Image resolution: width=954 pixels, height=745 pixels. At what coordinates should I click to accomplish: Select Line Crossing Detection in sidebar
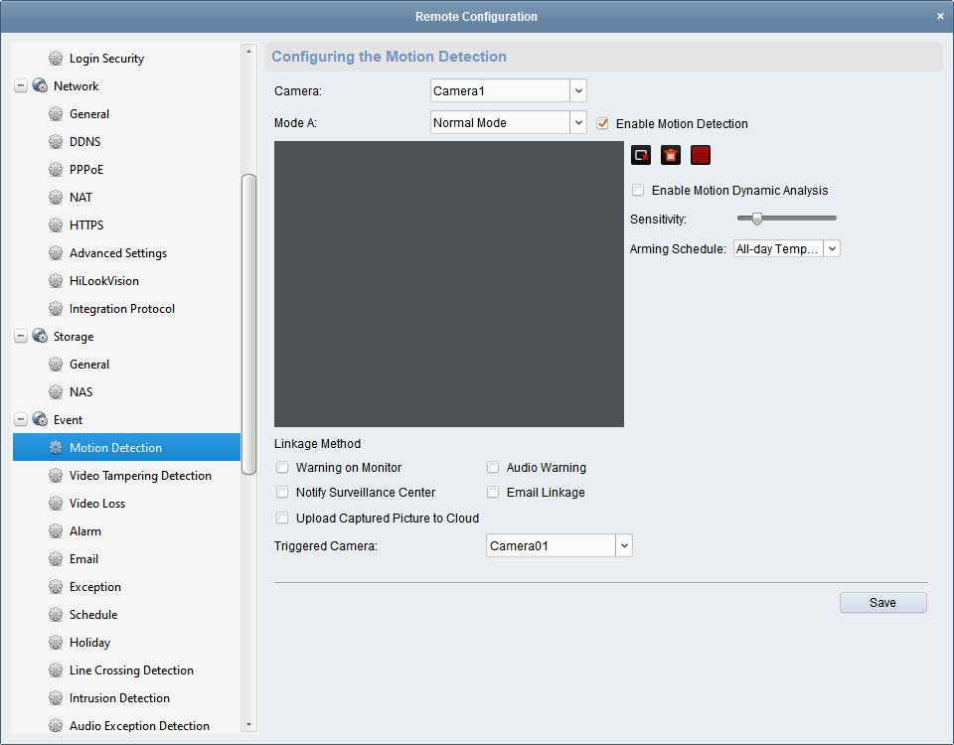[x=131, y=670]
